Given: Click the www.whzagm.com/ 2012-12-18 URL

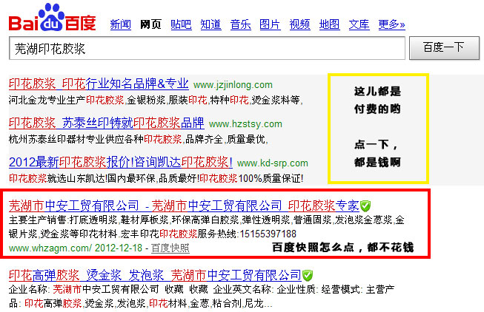Looking at the screenshot, I should click(76, 248).
